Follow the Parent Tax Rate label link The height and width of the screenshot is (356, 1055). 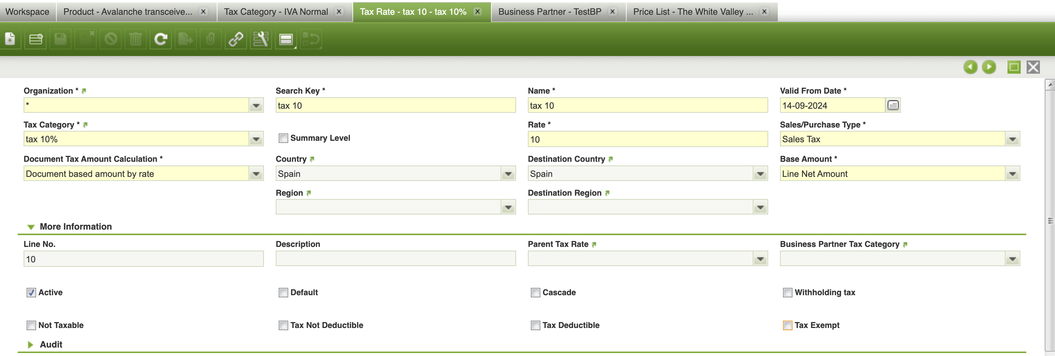coord(594,245)
